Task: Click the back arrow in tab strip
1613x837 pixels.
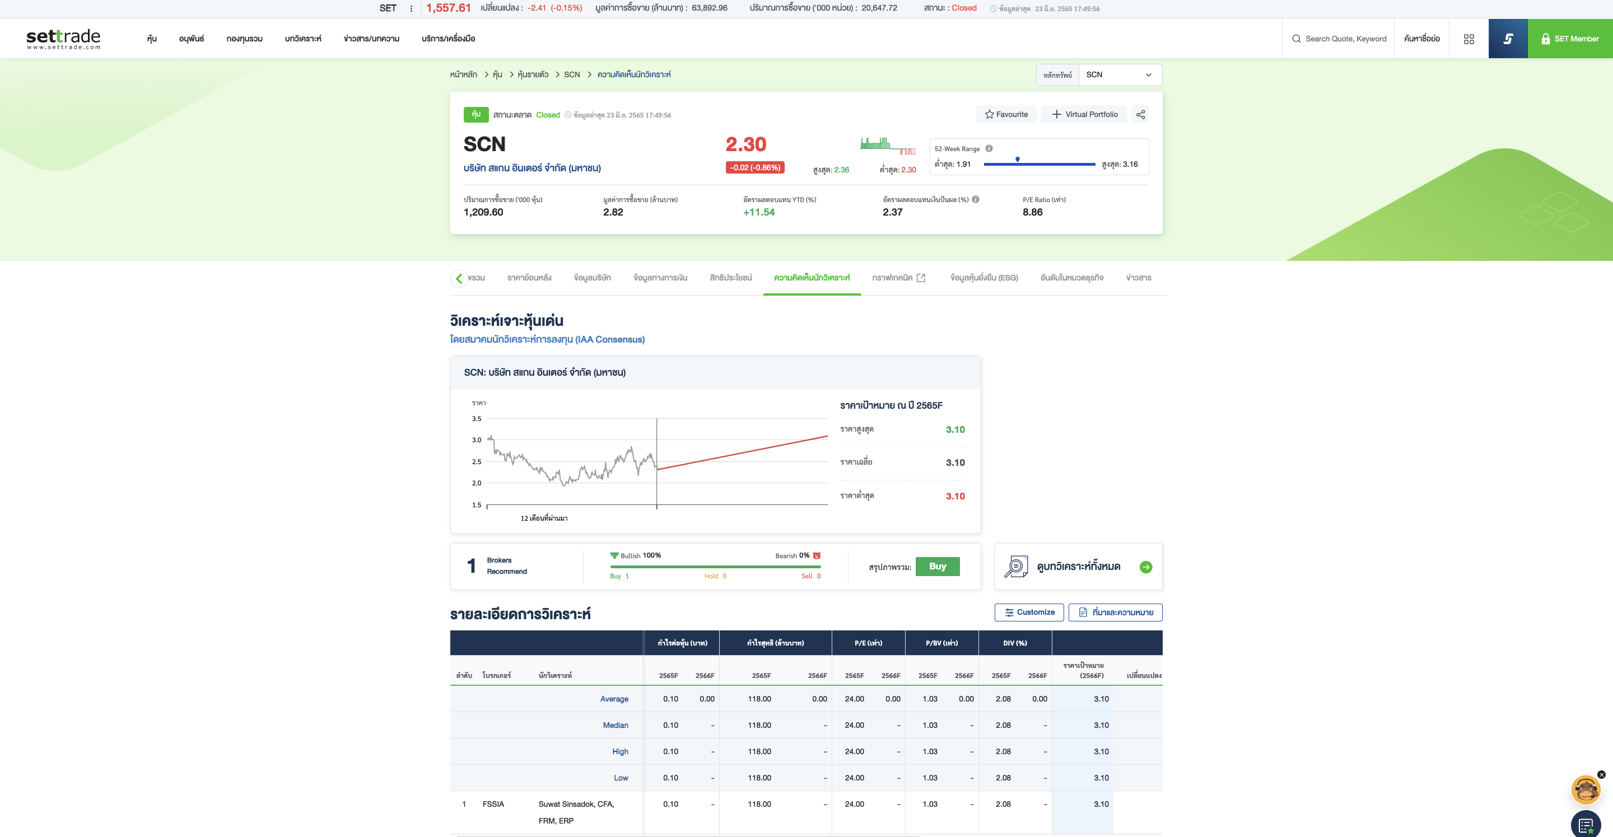Action: click(459, 278)
